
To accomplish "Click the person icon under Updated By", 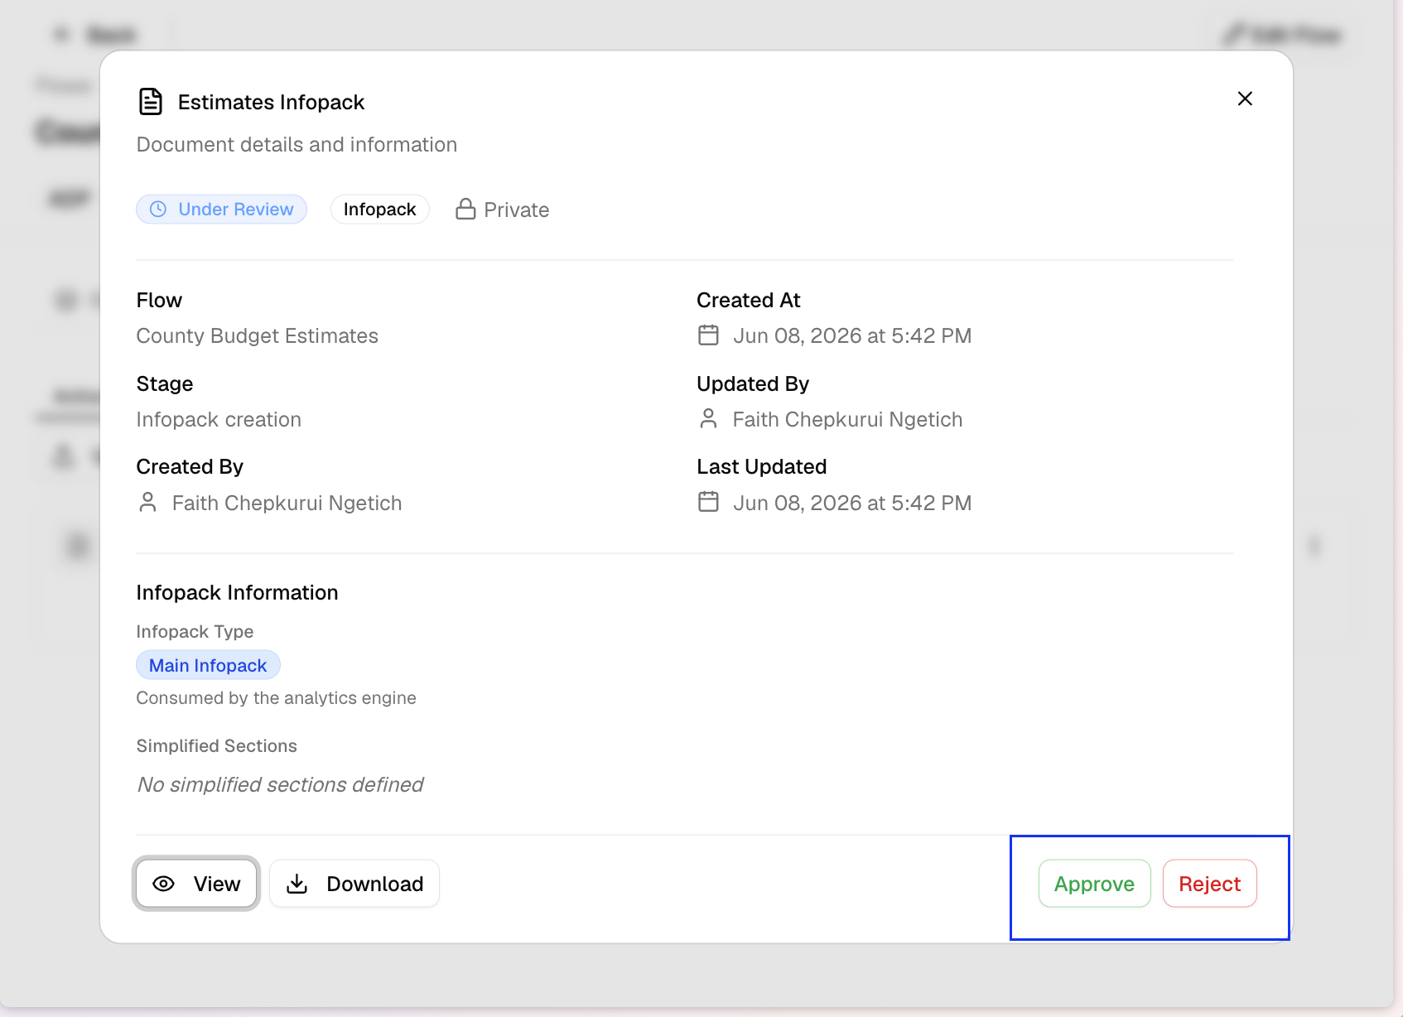I will [x=708, y=418].
